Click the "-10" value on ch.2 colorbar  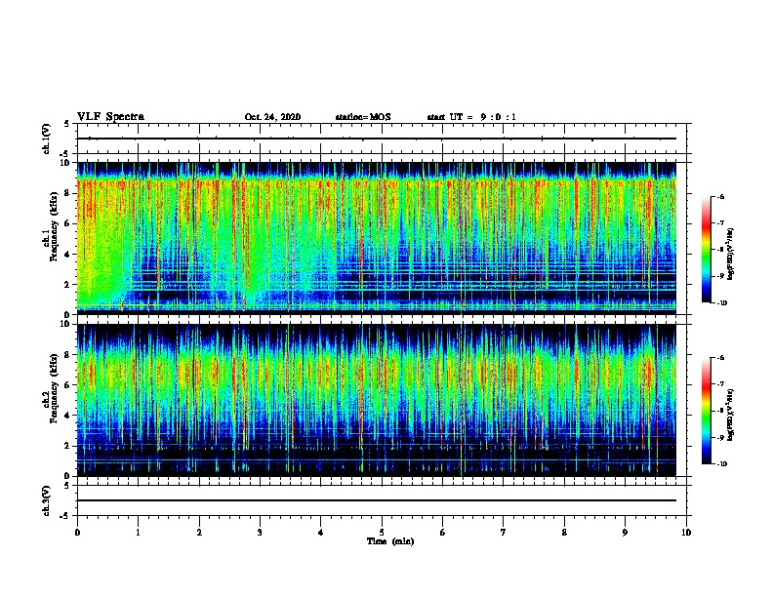(721, 464)
